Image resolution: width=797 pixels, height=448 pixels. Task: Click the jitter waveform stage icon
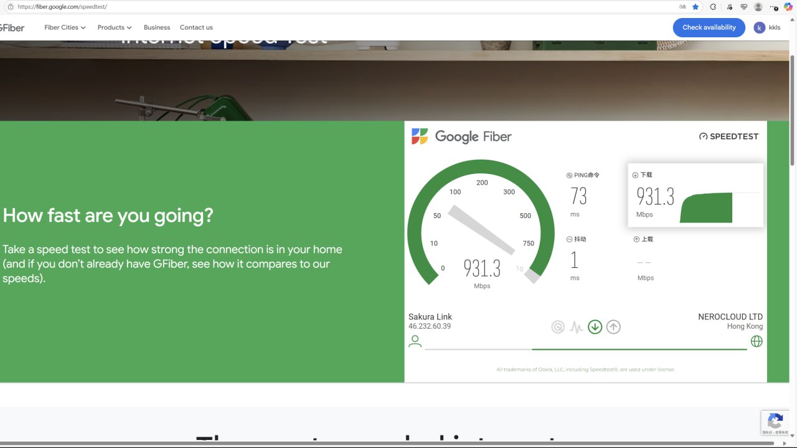pos(577,327)
